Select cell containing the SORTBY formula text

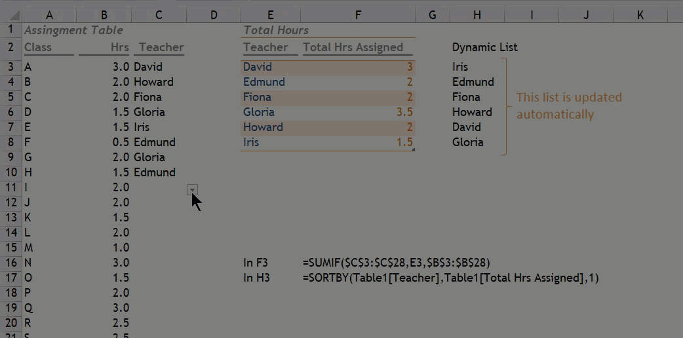click(450, 278)
